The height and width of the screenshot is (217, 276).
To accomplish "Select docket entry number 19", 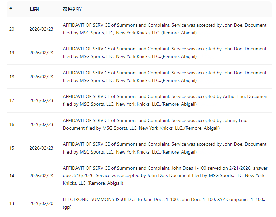I will point(12,53).
